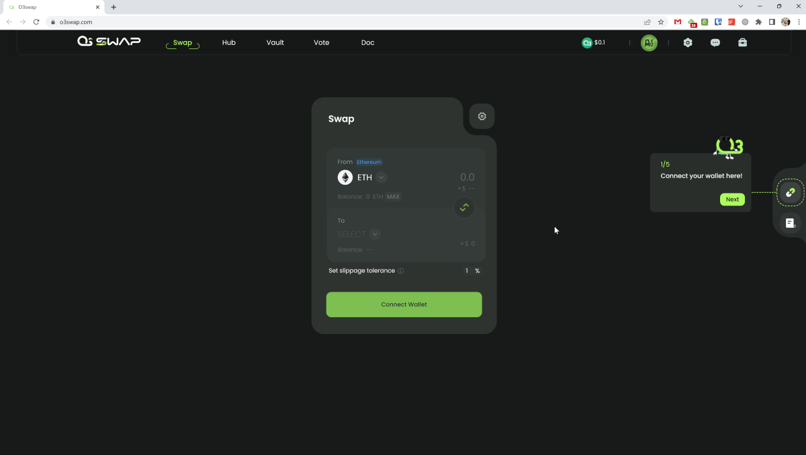Viewport: 806px width, 455px height.
Task: Open Chrome three-dot menu
Action: tap(798, 22)
